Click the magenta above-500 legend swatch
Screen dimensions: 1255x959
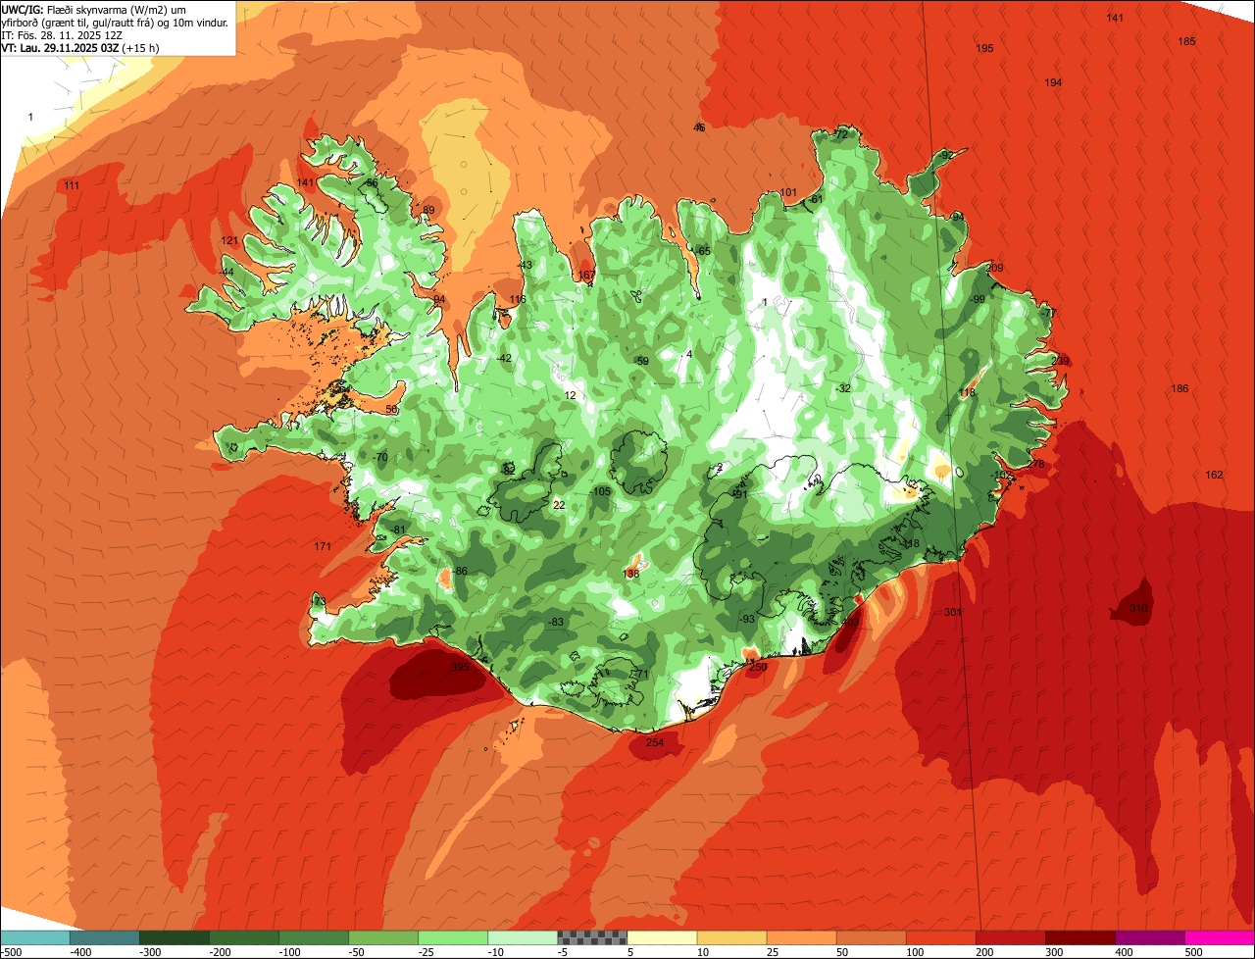click(x=1220, y=936)
